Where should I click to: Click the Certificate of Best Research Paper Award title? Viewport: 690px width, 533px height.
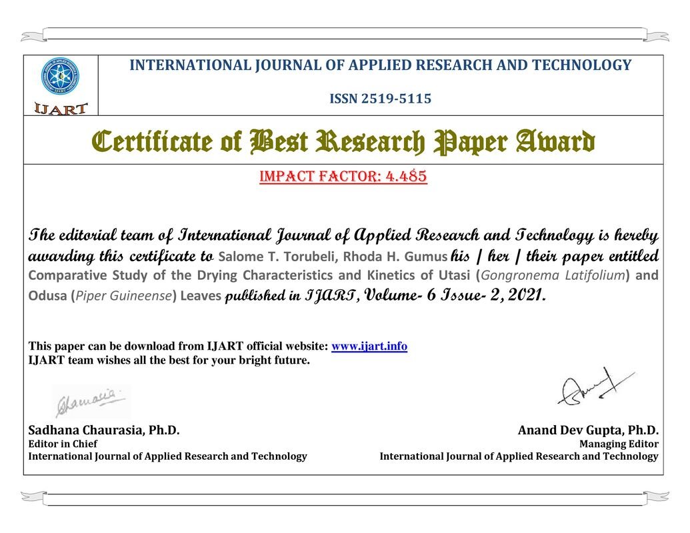click(343, 142)
